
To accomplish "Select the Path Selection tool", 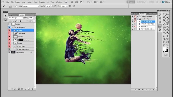I will [164, 39].
